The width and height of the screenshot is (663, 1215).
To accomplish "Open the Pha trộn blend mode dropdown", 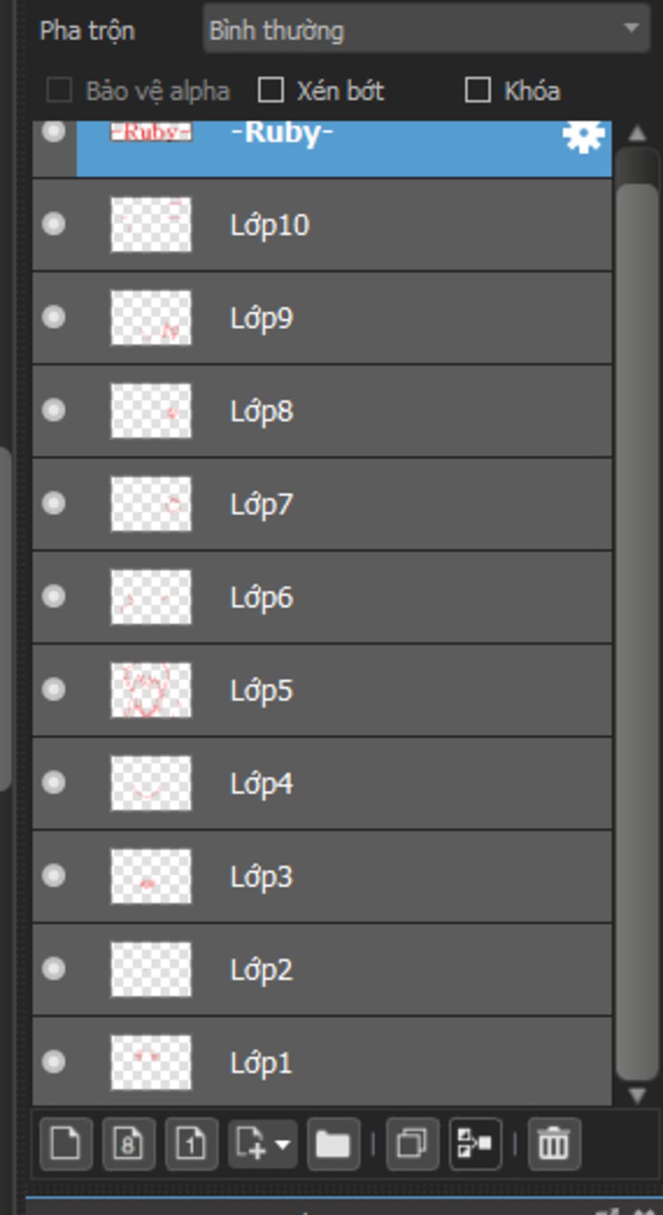I will tap(426, 28).
